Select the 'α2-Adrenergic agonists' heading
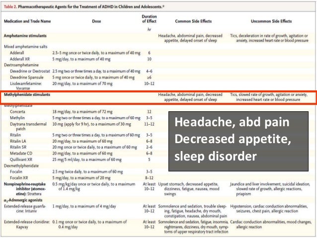This screenshot has height=238, width=317. pos(23,200)
